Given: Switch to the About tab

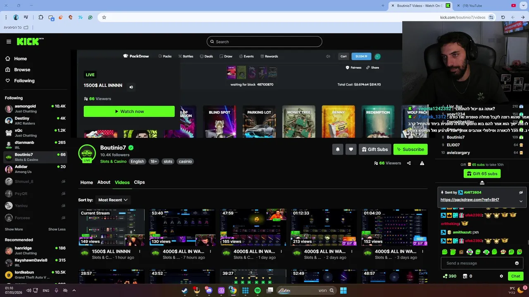Looking at the screenshot, I should pyautogui.click(x=104, y=182).
